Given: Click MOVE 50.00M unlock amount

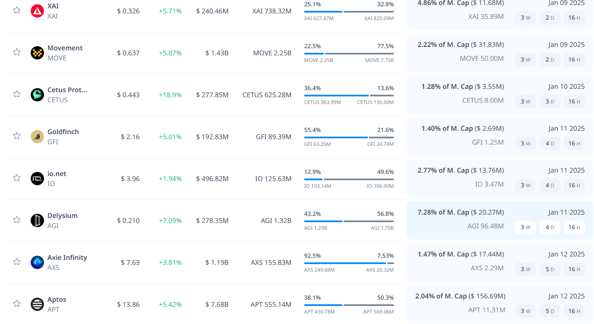Looking at the screenshot, I should click(x=482, y=58).
